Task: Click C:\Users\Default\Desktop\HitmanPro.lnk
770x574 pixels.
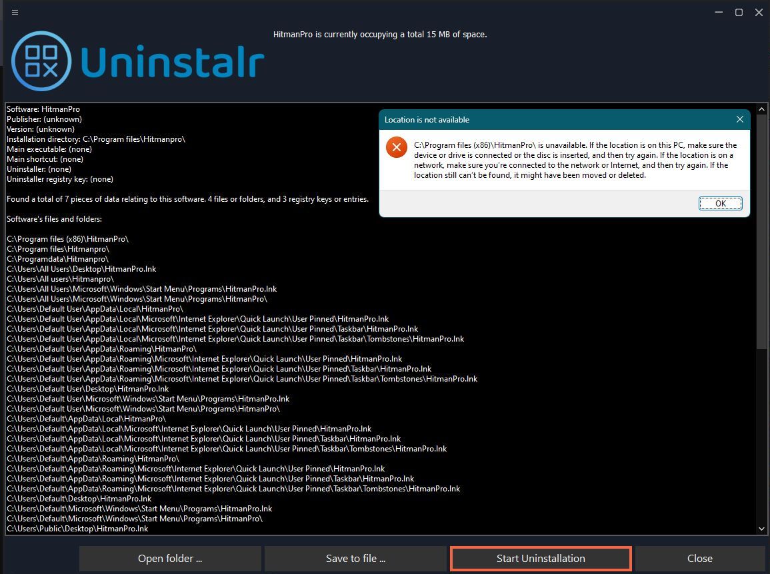Action: (x=79, y=499)
